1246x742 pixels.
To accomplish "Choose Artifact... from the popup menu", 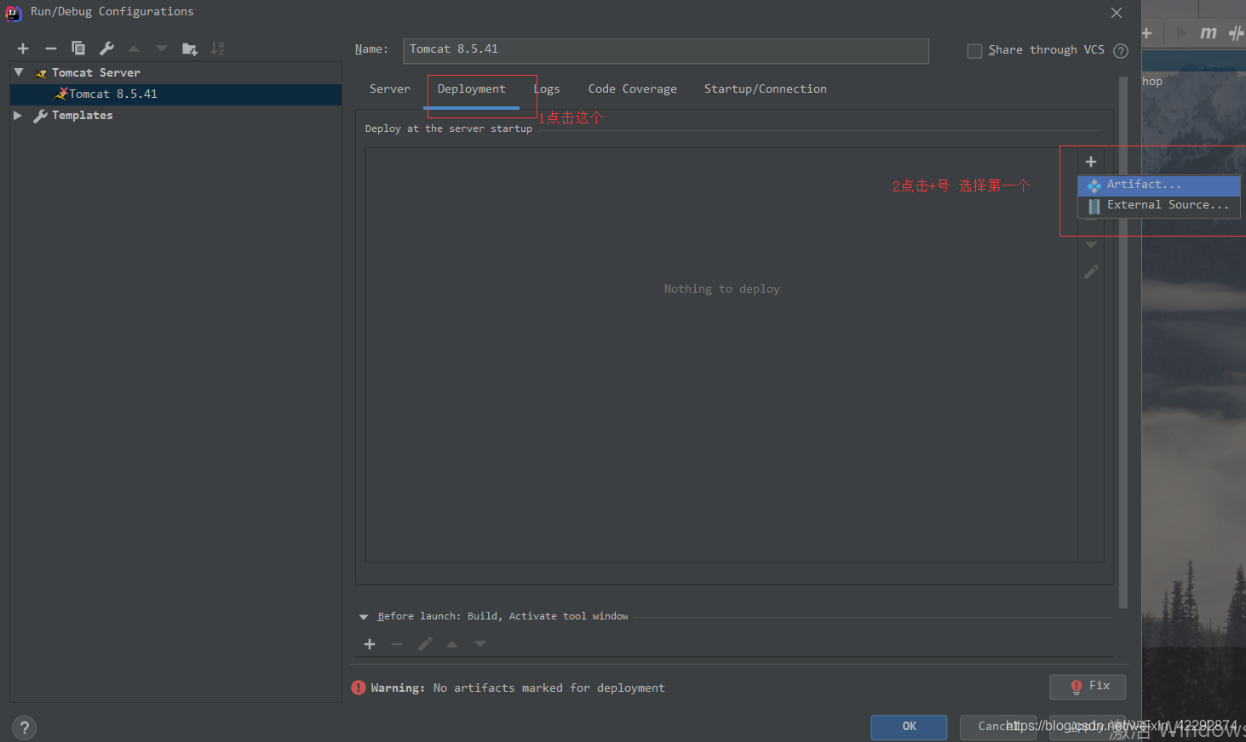I will [x=1159, y=185].
